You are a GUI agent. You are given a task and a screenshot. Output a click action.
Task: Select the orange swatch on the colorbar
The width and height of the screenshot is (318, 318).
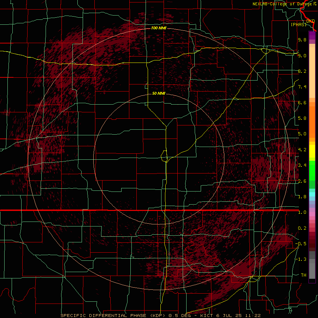pos(312,122)
